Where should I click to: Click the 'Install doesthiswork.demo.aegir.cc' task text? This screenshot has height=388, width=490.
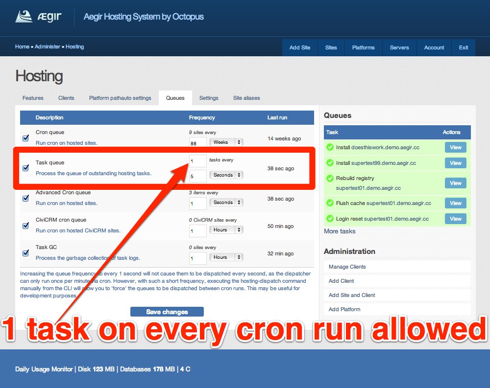tap(377, 147)
